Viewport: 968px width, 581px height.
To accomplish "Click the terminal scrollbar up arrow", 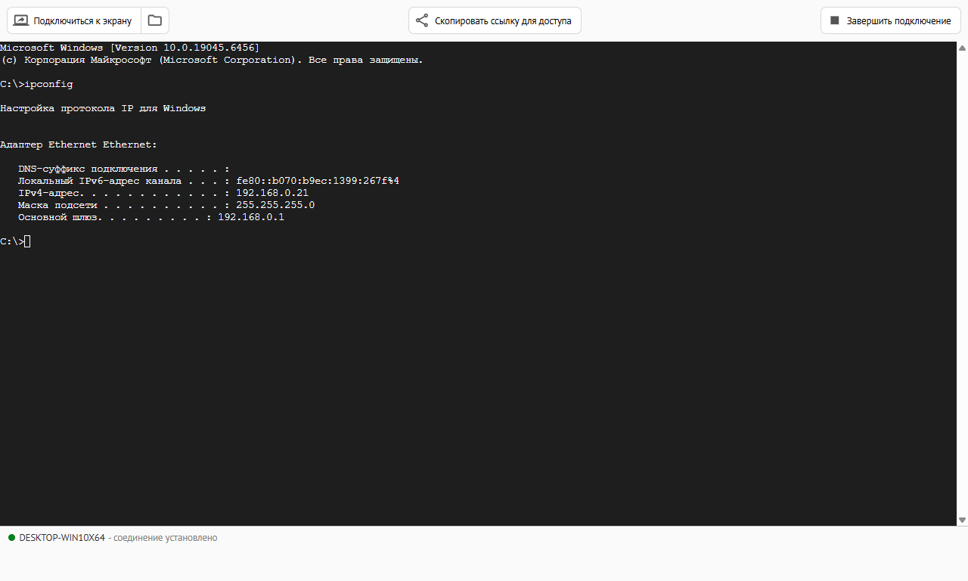I will point(962,47).
